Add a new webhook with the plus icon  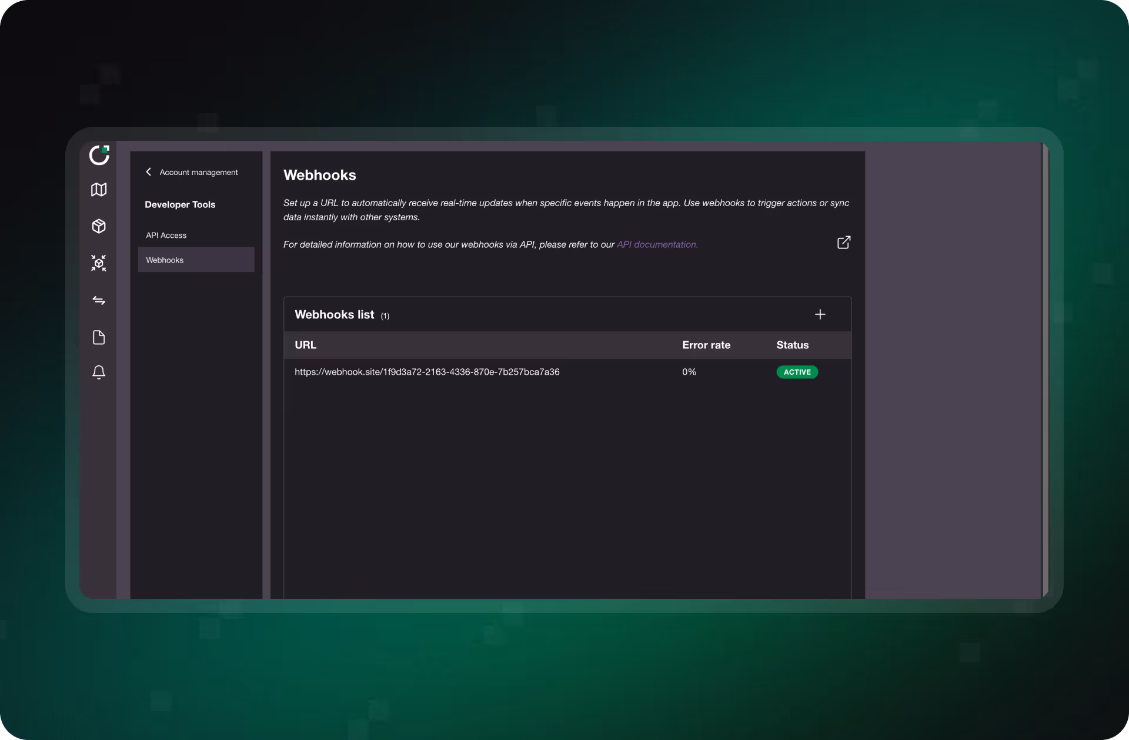pos(820,315)
